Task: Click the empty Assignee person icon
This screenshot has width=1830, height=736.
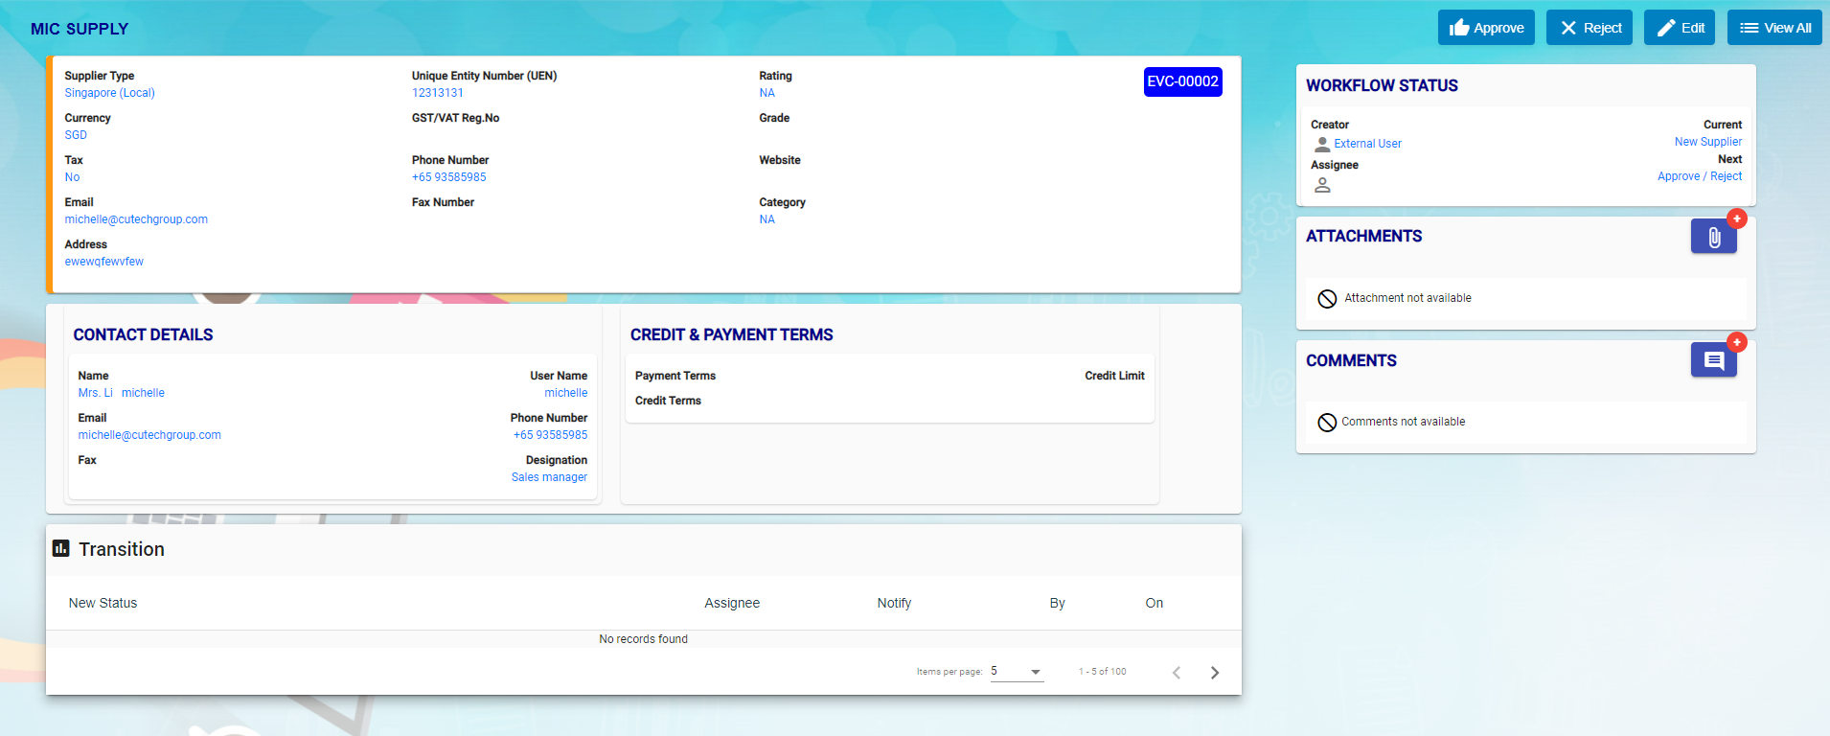Action: tap(1322, 185)
